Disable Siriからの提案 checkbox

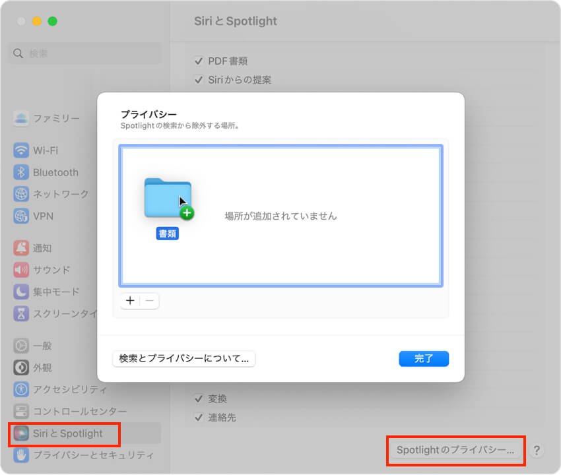[x=199, y=79]
